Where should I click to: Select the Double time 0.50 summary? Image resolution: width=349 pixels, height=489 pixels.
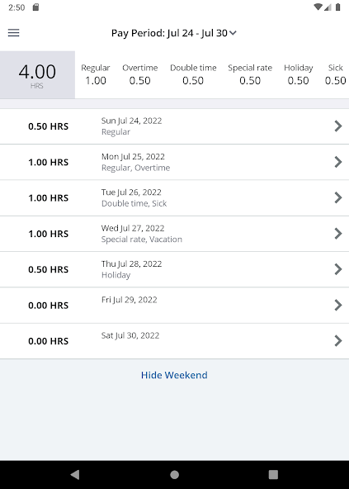pos(193,74)
